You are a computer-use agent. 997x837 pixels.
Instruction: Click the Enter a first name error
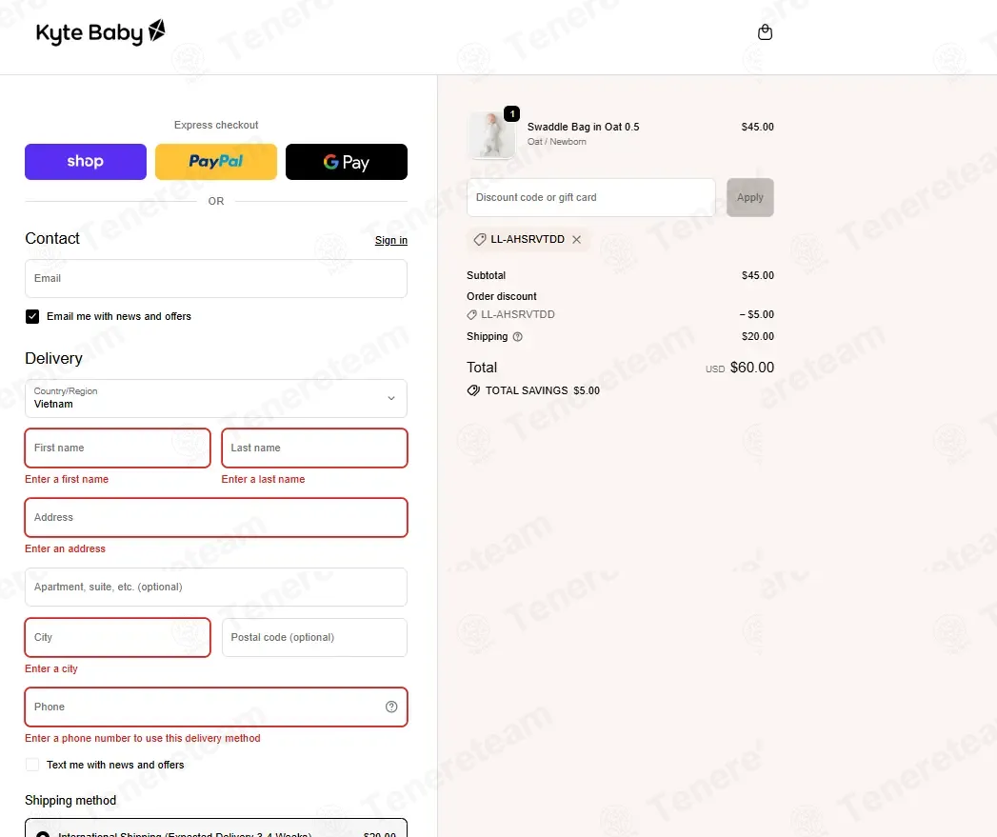(x=67, y=479)
